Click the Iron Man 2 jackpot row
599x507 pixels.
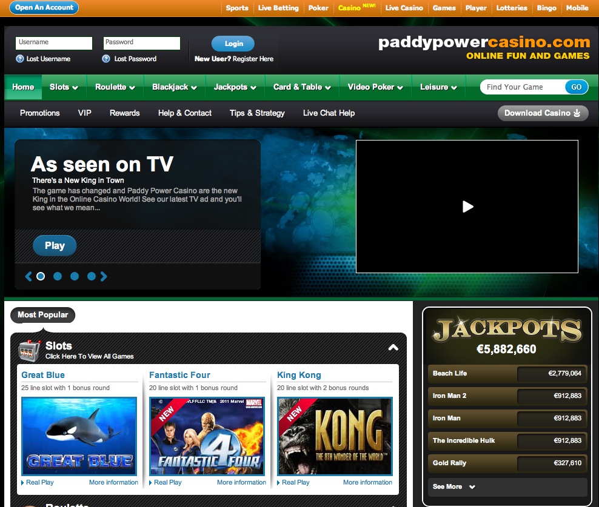pyautogui.click(x=507, y=396)
